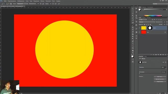Open the workspace switcher dropdown
168x94 pixels.
pyautogui.click(x=160, y=4)
